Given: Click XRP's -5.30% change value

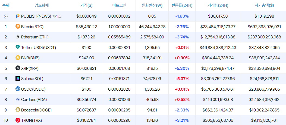Looking at the screenshot, I should click(x=182, y=68).
